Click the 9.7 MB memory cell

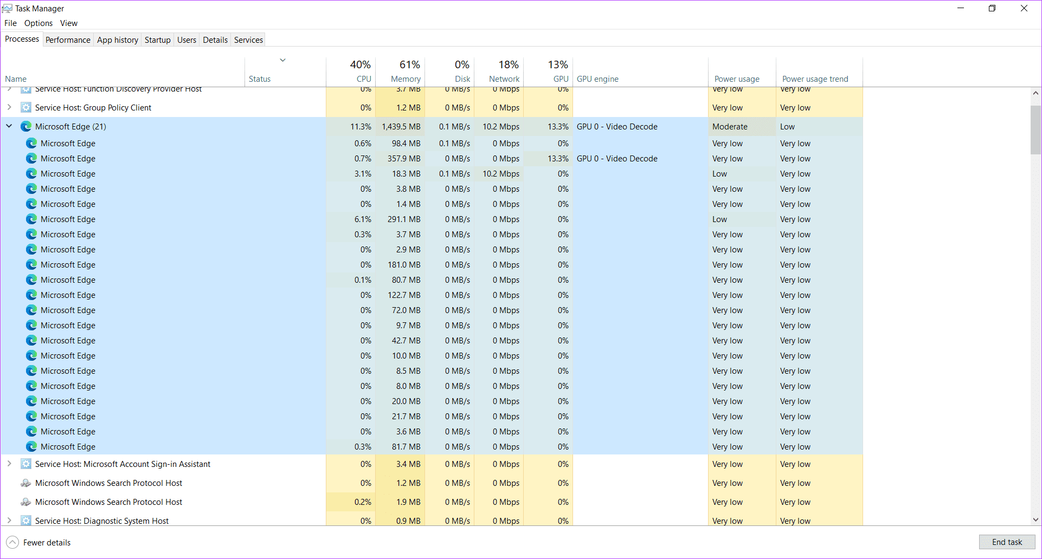[x=400, y=325]
